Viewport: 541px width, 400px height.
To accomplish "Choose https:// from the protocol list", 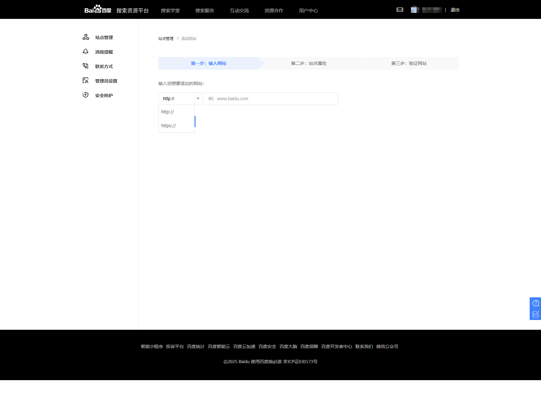I will (168, 126).
